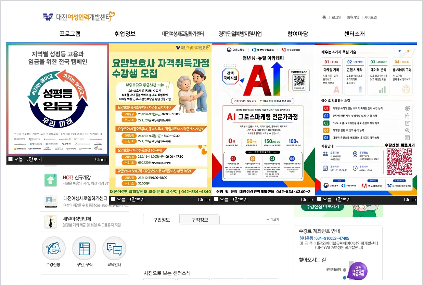Click the 찾아오시는 길 heading
This screenshot has height=286, width=423.
[x=312, y=260]
